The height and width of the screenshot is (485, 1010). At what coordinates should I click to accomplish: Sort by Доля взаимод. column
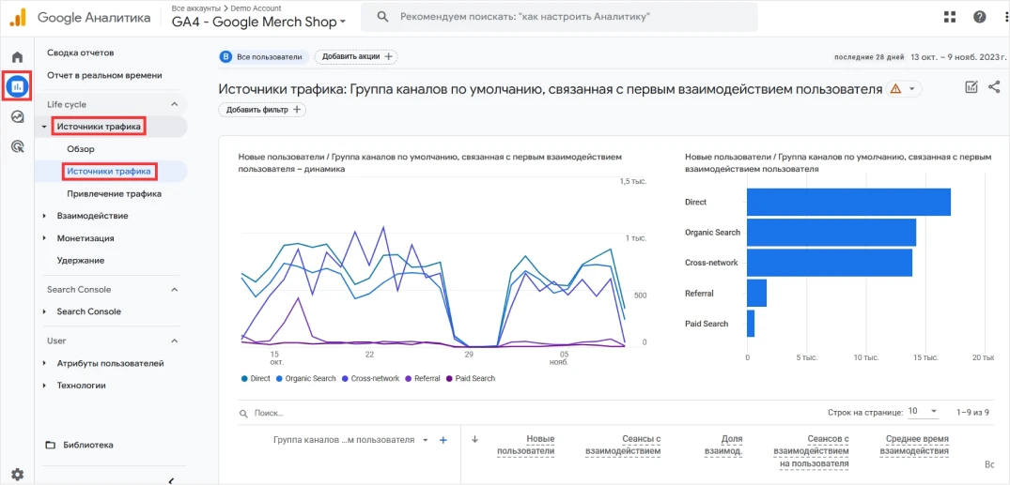pos(722,445)
